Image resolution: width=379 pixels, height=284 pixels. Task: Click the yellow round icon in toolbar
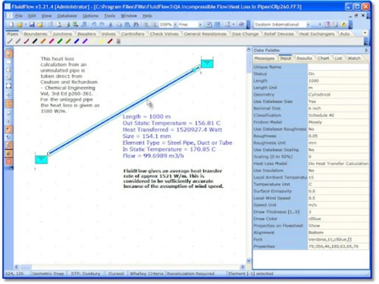click(x=343, y=24)
